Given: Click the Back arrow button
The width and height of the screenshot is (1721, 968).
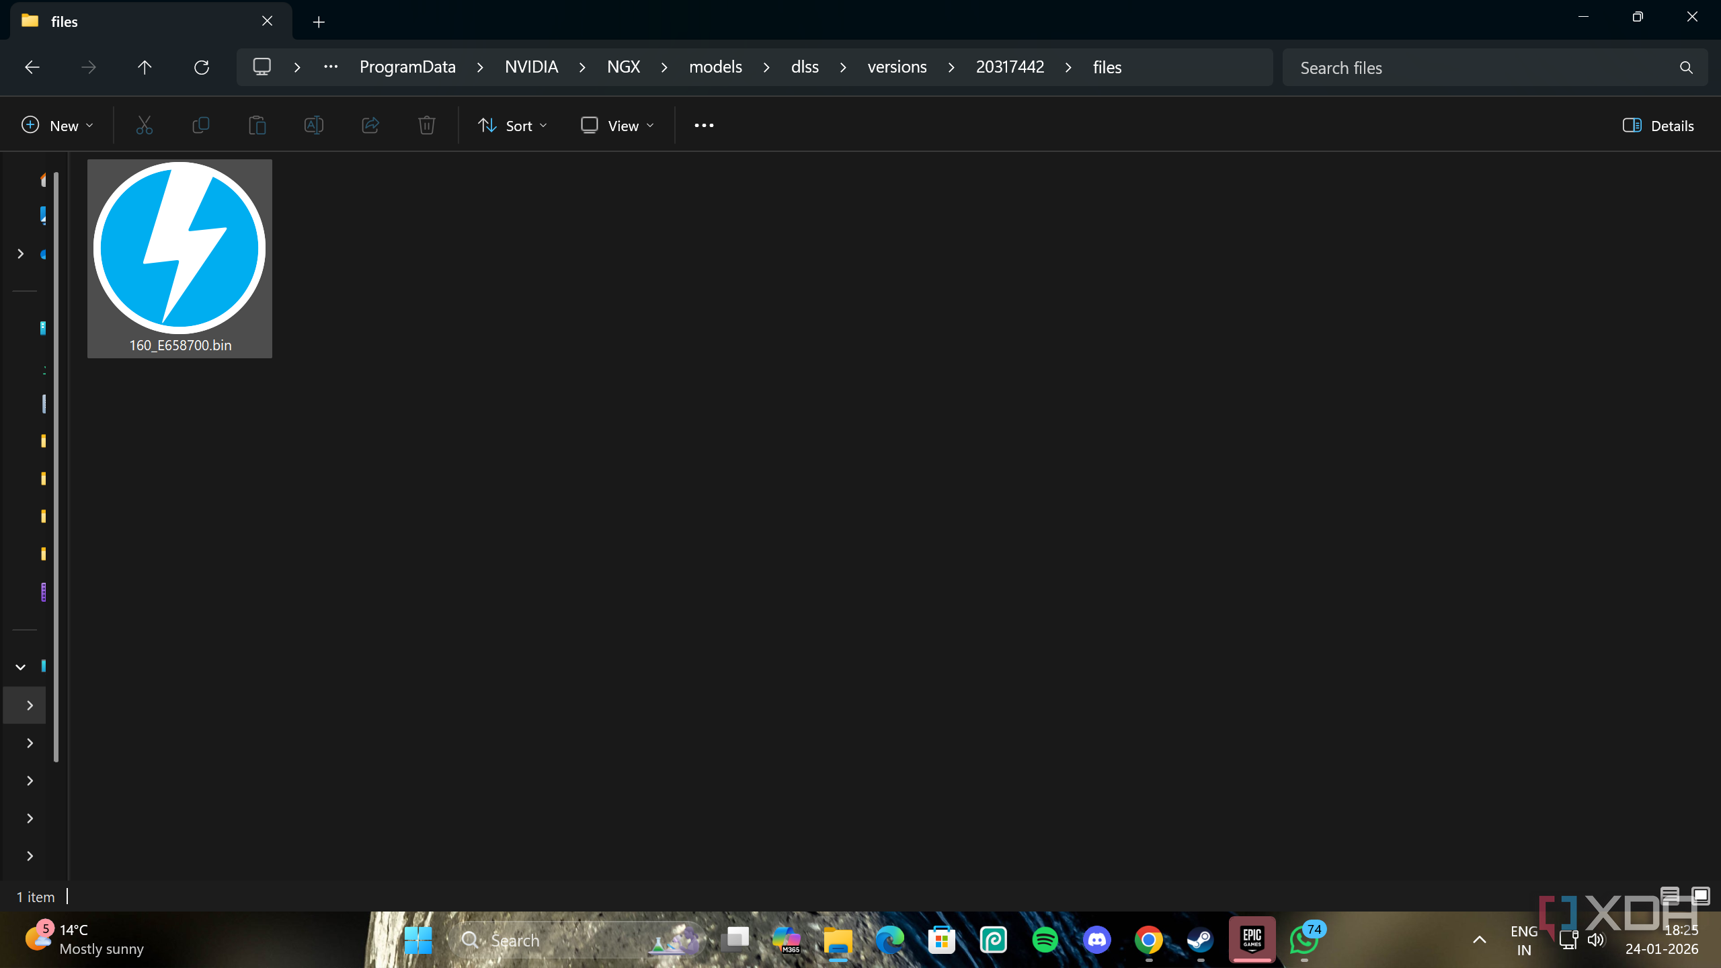Looking at the screenshot, I should (x=32, y=67).
